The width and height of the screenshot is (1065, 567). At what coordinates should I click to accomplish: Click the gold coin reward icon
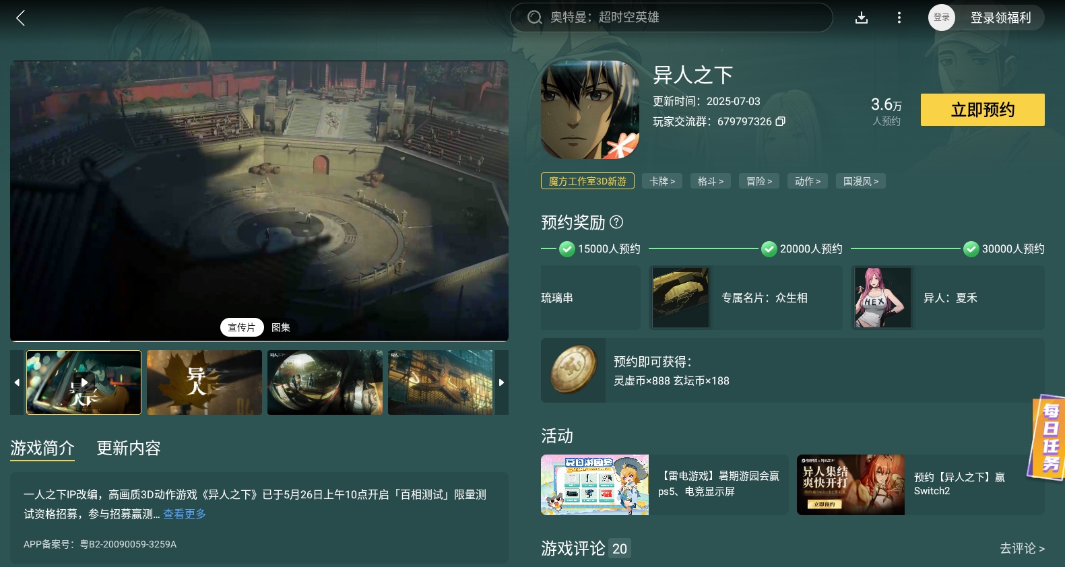(x=573, y=370)
